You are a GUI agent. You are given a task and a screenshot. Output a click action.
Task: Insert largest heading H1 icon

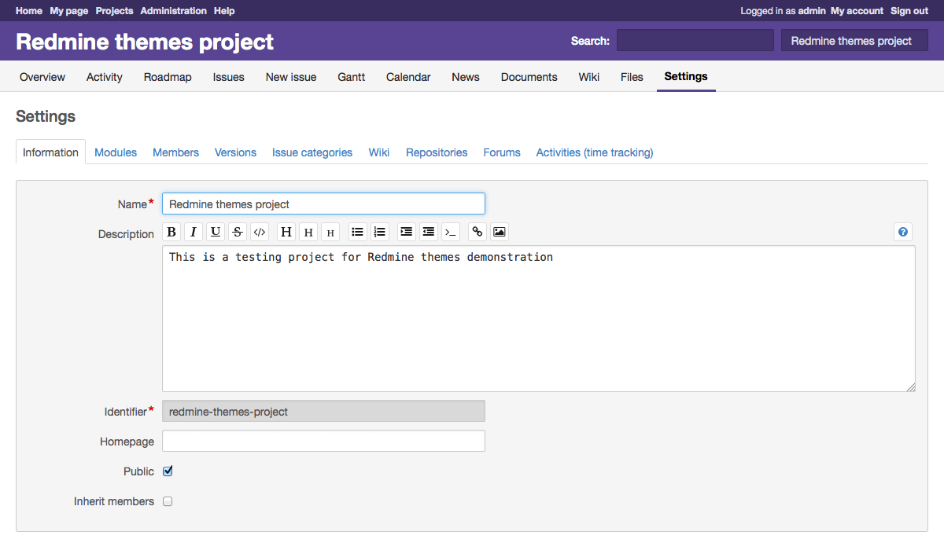[x=286, y=232]
